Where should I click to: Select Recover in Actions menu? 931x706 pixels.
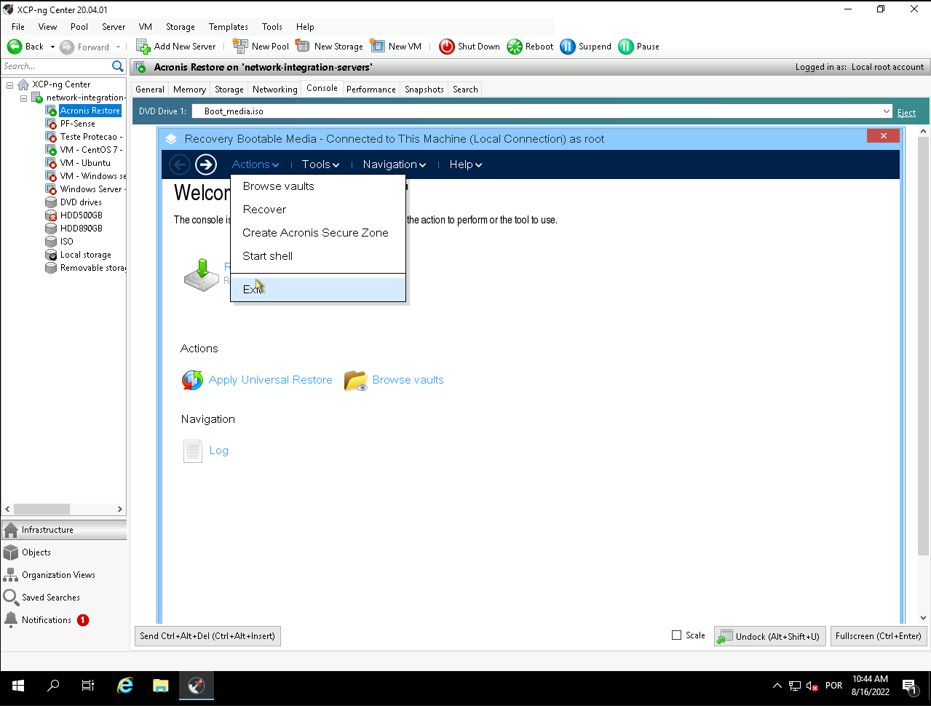coord(318,210)
